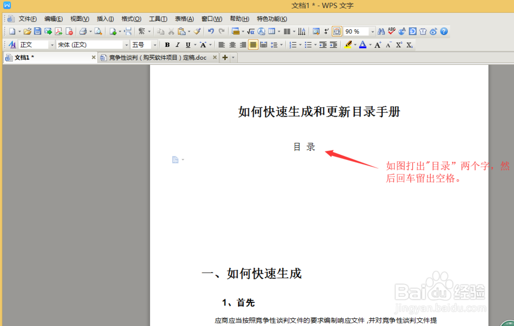
Task: Open the skin shirt icon
Action: tap(423, 31)
